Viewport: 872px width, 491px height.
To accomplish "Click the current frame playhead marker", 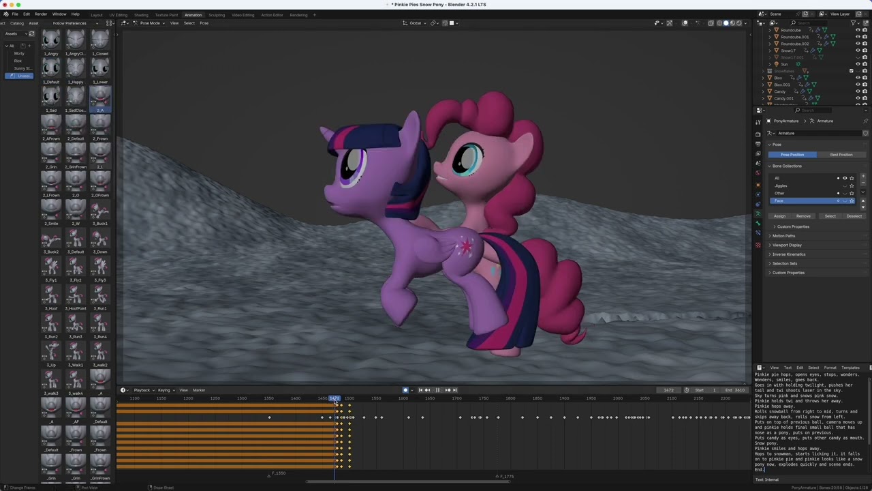I will (x=334, y=398).
